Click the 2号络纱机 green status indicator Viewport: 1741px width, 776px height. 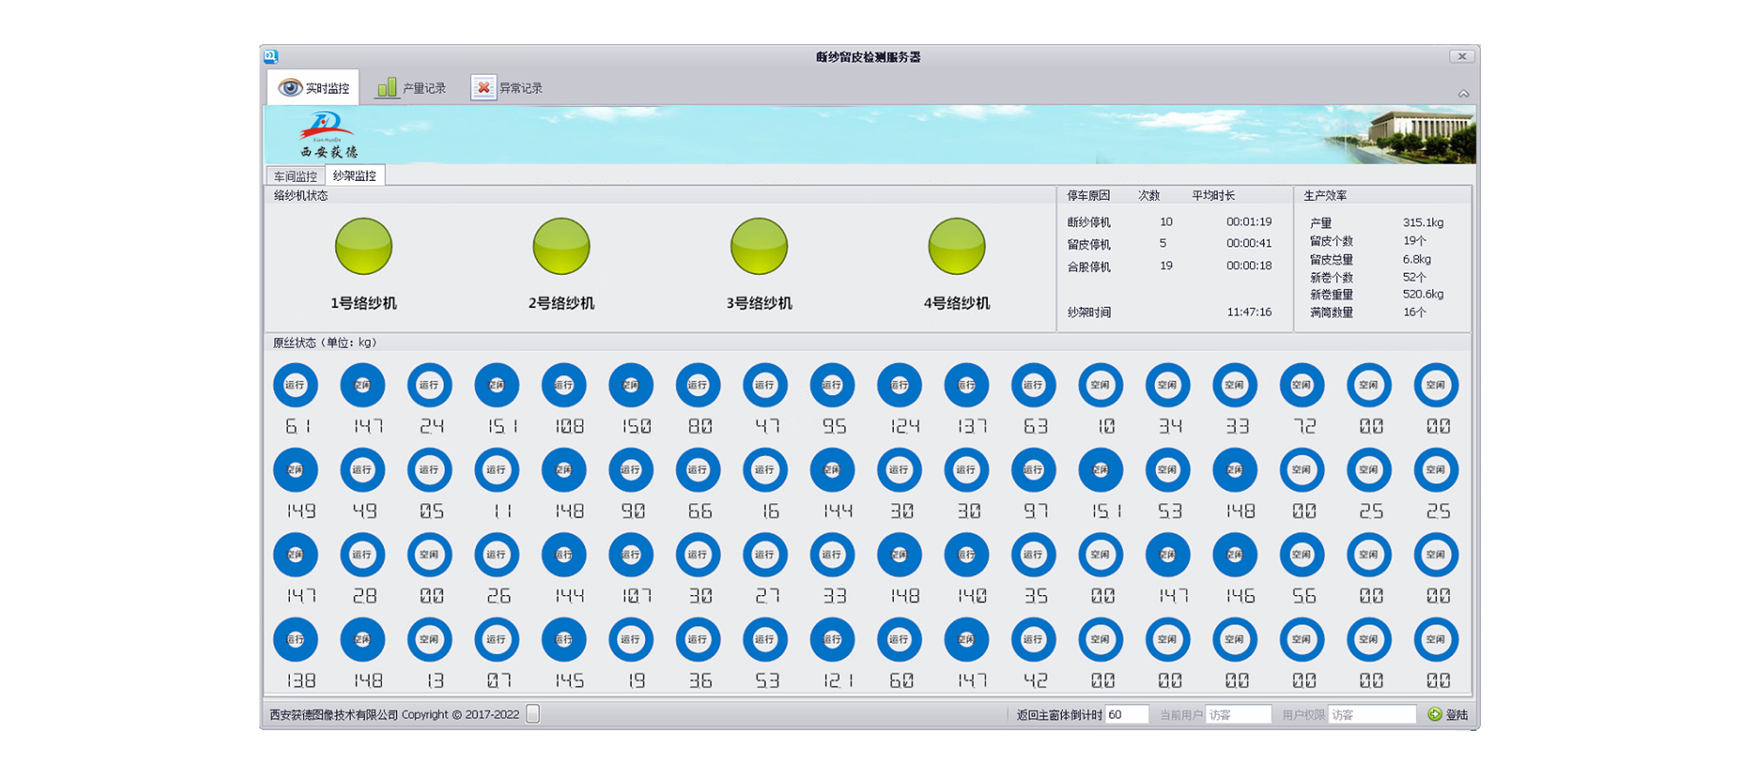point(561,246)
